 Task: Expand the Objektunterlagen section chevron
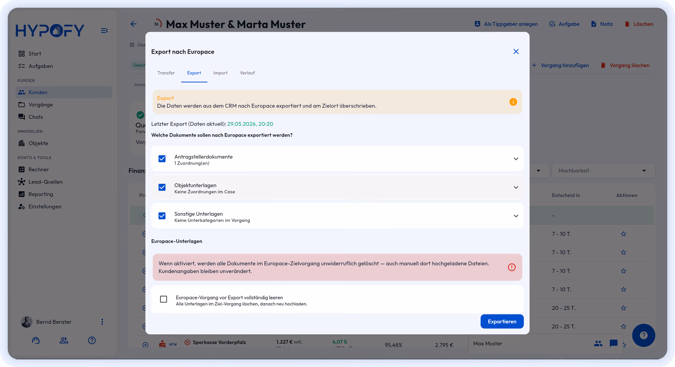[516, 188]
